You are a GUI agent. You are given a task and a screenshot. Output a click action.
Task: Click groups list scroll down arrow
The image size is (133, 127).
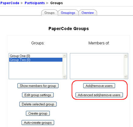coord(64,76)
